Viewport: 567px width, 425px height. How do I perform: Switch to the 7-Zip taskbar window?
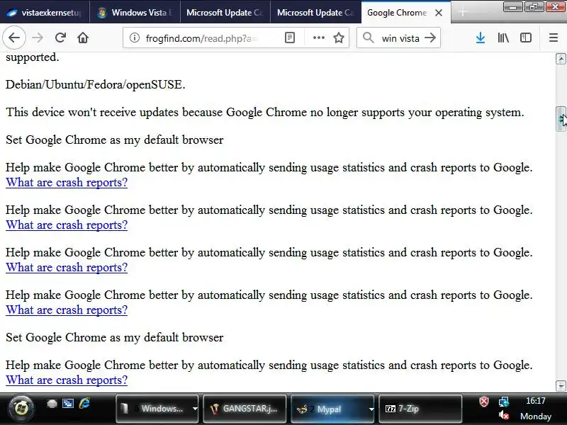[420, 409]
